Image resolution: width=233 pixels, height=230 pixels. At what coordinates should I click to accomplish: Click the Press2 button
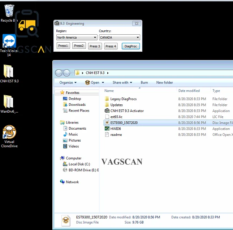coord(79,46)
